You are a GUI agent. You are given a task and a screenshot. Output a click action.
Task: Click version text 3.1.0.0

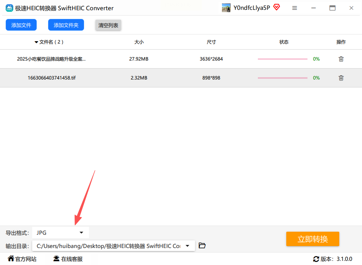pos(344,259)
